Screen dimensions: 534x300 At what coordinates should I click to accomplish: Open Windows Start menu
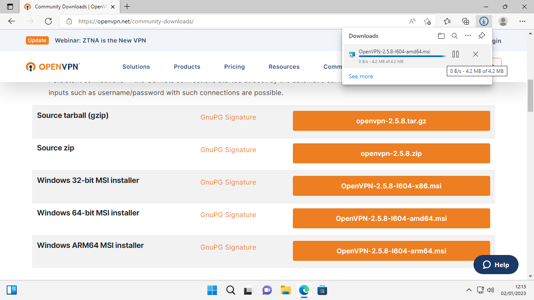pyautogui.click(x=212, y=290)
